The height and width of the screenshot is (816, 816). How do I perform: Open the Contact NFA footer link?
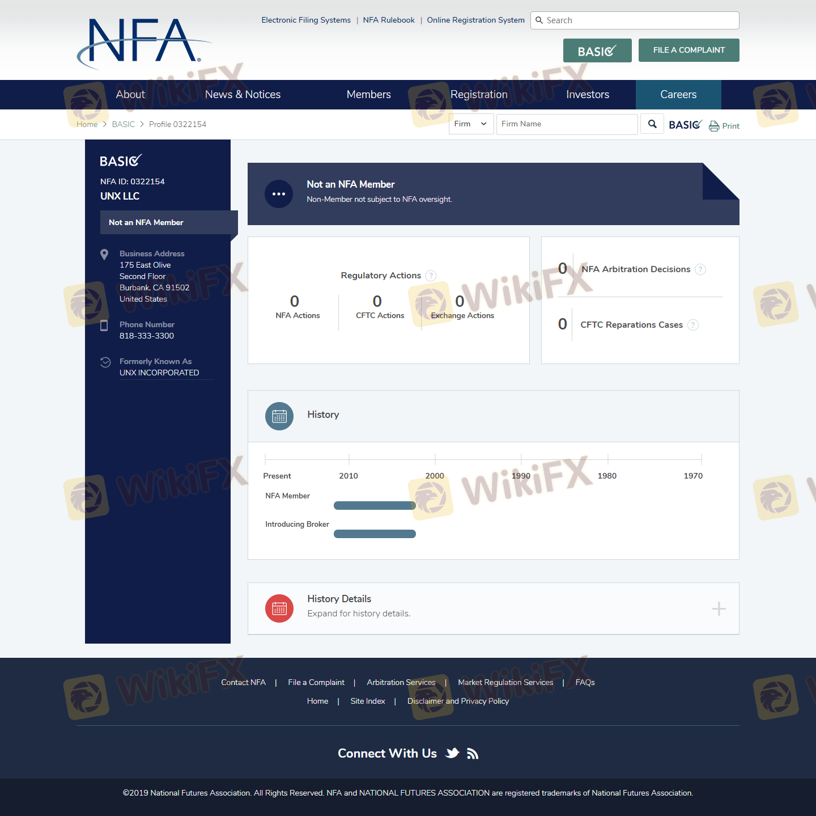(243, 682)
